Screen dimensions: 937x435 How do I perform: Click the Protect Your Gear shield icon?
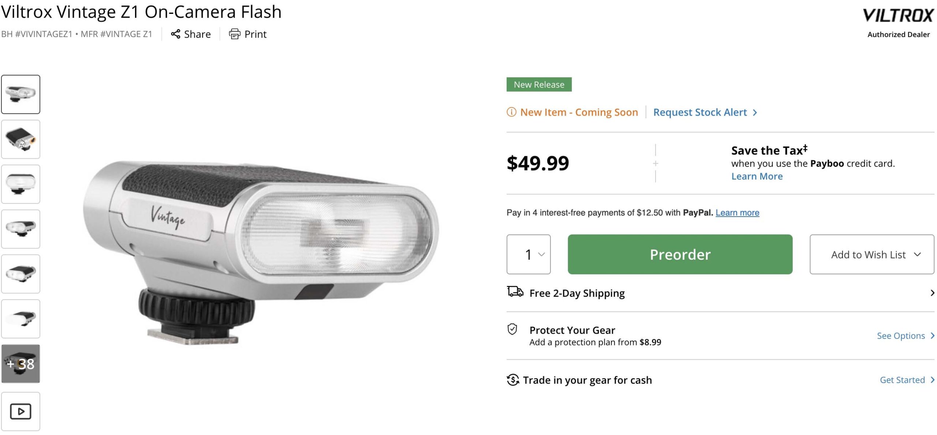tap(512, 329)
